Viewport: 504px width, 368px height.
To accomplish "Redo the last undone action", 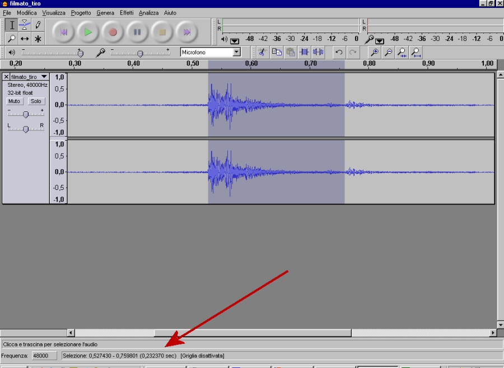I will [353, 52].
